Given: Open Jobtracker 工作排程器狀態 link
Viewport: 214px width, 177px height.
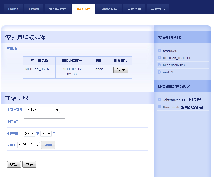Looking at the screenshot, I should [x=183, y=100].
